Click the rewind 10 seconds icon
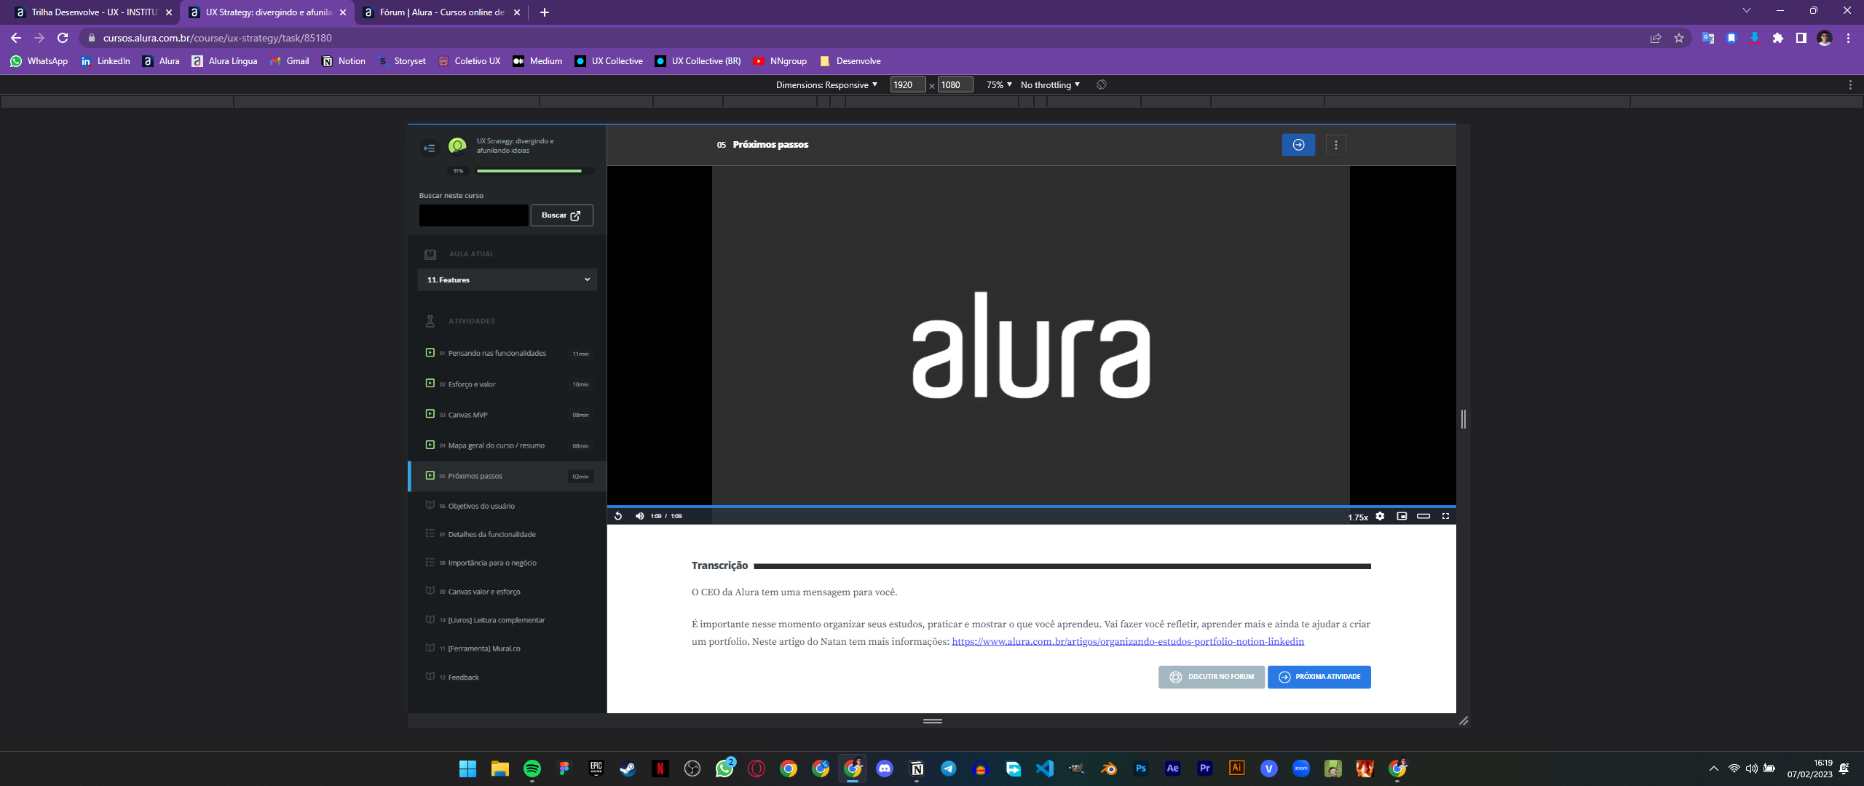The height and width of the screenshot is (786, 1864). (x=617, y=515)
